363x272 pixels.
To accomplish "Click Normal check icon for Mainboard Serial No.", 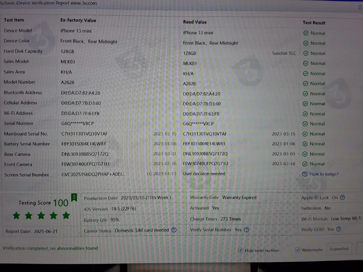I will coord(305,134).
